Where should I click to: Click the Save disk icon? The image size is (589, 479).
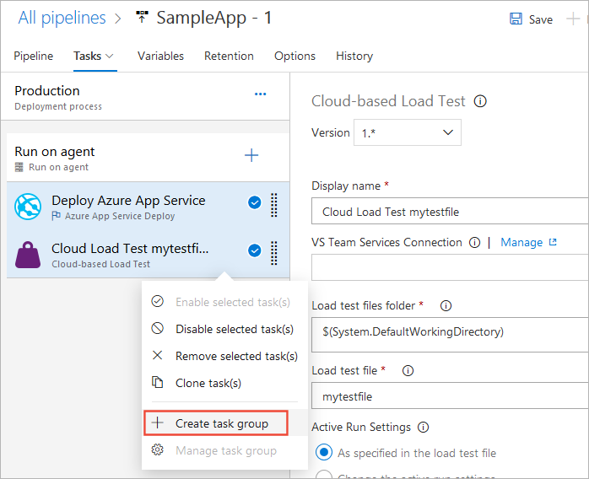tap(516, 19)
